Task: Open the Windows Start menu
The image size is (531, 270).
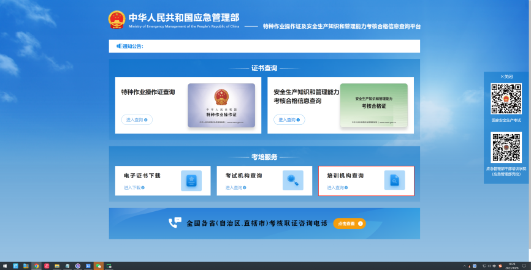Action: pos(5,266)
